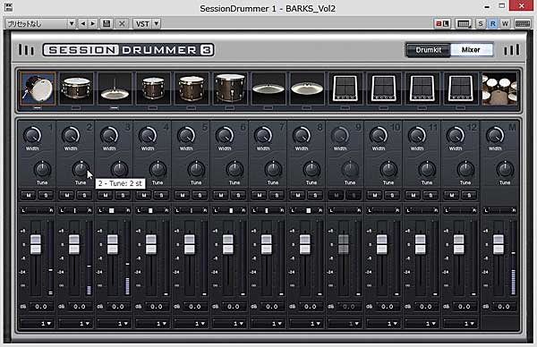The image size is (537, 347).
Task: Select the empty pad icon in slot 10
Action: 384,89
